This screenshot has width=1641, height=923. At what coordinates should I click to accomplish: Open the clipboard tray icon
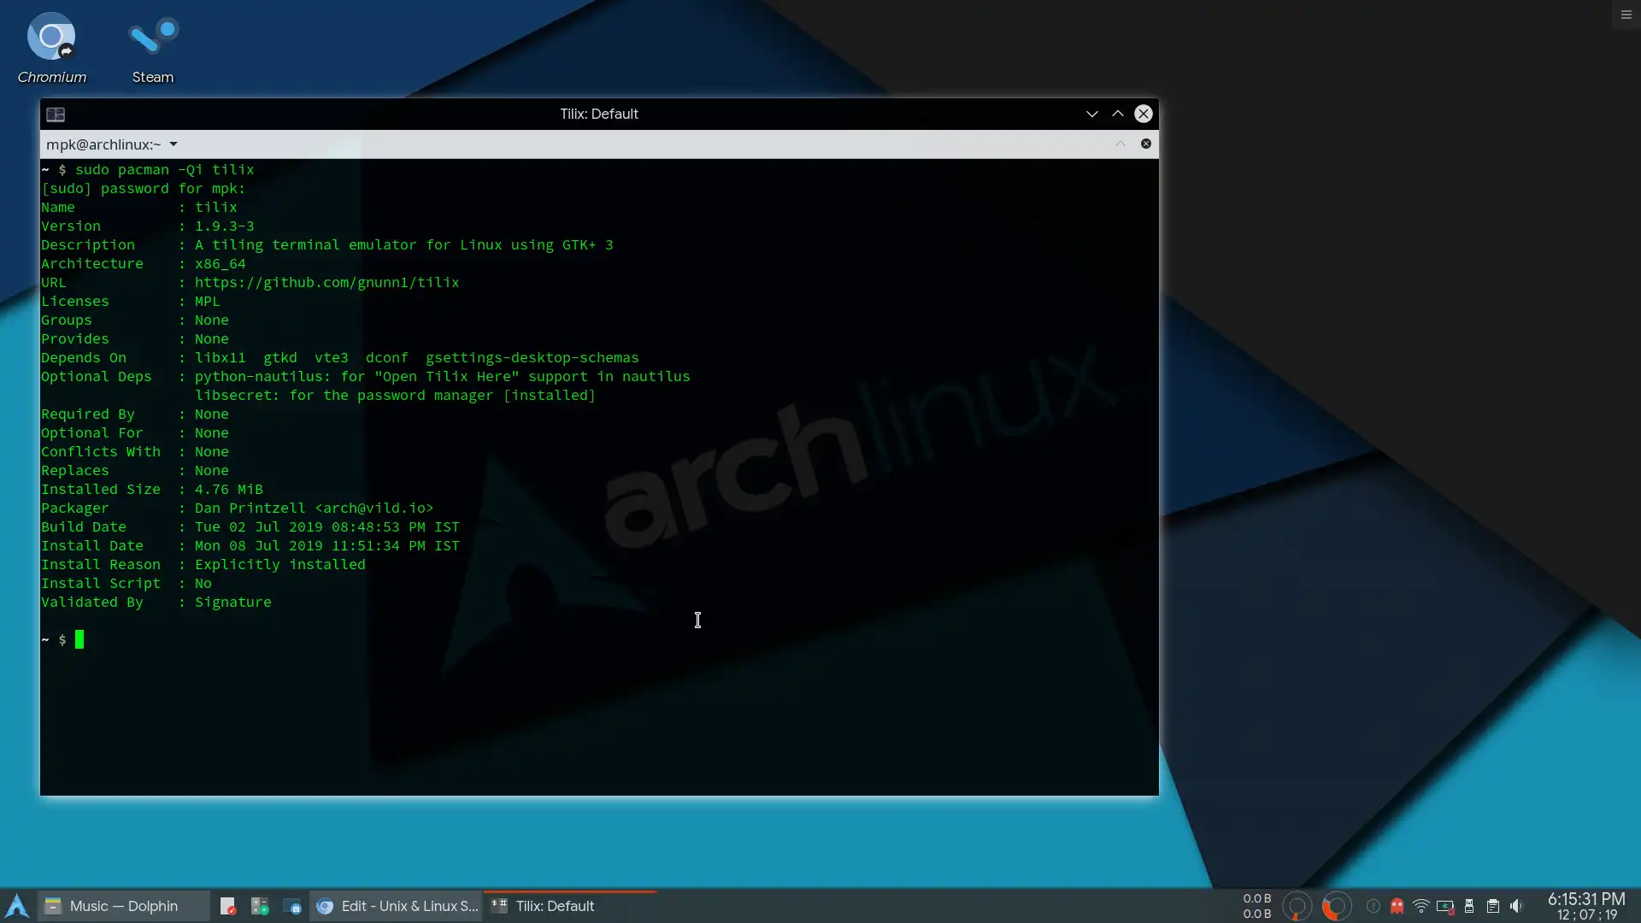pyautogui.click(x=1492, y=906)
